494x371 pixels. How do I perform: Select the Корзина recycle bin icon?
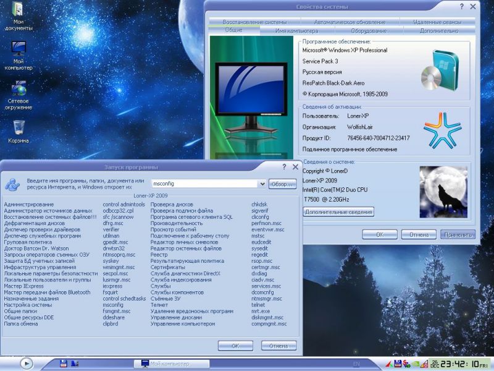click(x=19, y=127)
